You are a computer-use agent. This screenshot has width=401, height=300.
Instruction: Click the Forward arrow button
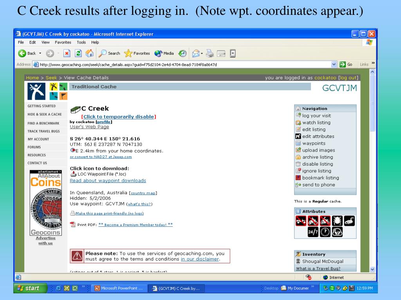pyautogui.click(x=50, y=53)
